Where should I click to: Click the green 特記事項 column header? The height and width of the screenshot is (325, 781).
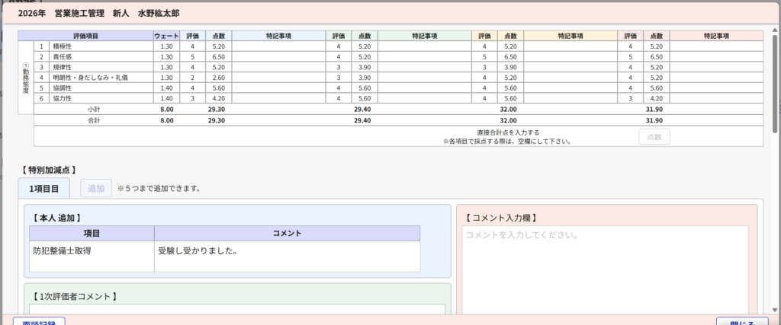424,36
